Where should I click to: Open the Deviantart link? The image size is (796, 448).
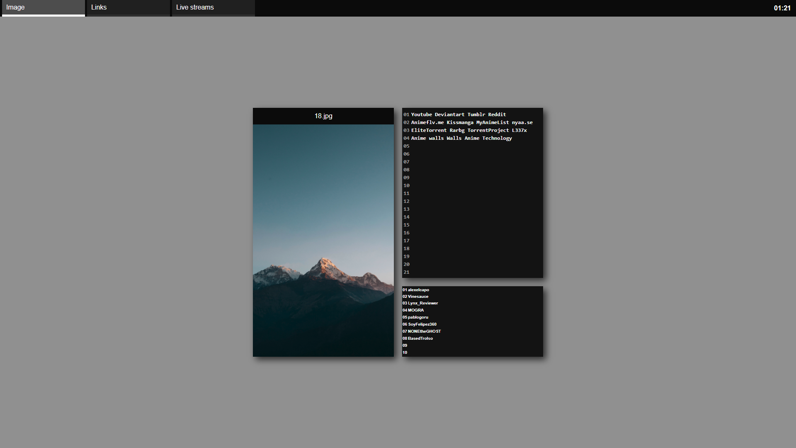coord(449,114)
